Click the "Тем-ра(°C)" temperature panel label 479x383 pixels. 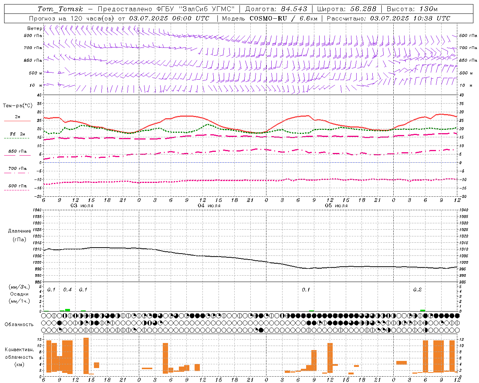point(18,106)
